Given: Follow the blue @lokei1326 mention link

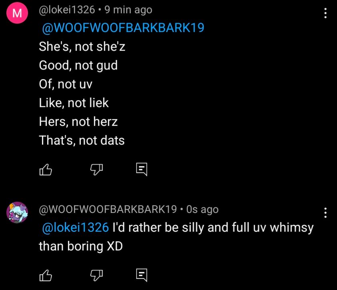Looking at the screenshot, I should click(75, 227).
